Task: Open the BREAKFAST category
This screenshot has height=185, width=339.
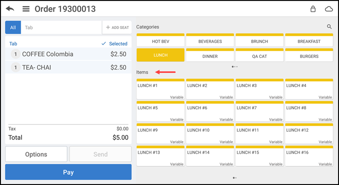Action: (309, 40)
